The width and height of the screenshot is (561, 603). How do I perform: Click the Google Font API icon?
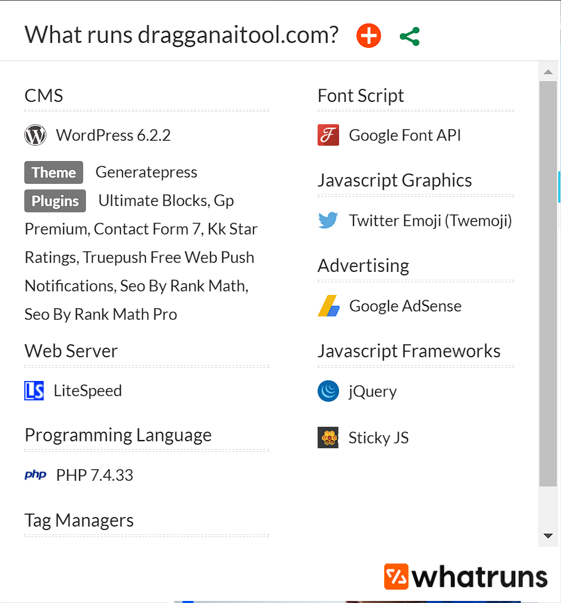pyautogui.click(x=328, y=135)
